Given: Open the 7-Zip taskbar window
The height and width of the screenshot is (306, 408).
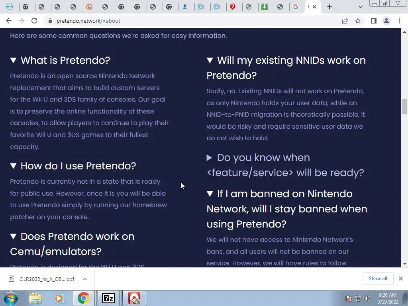Looking at the screenshot, I should [108, 298].
